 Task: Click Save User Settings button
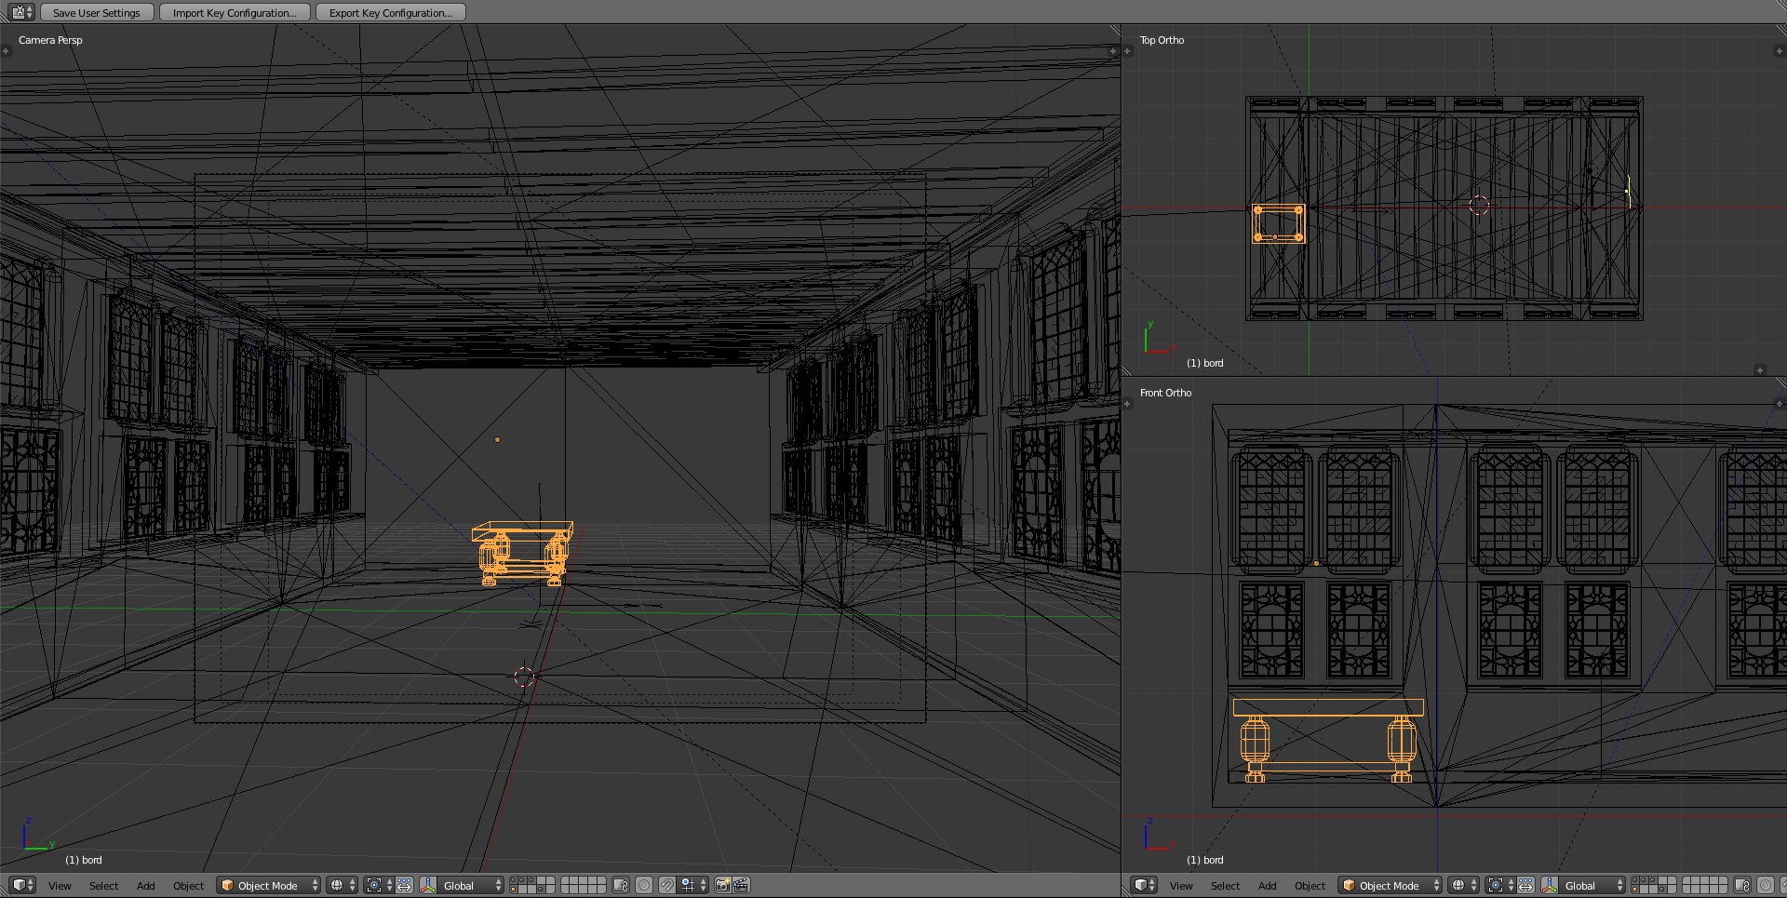coord(96,12)
